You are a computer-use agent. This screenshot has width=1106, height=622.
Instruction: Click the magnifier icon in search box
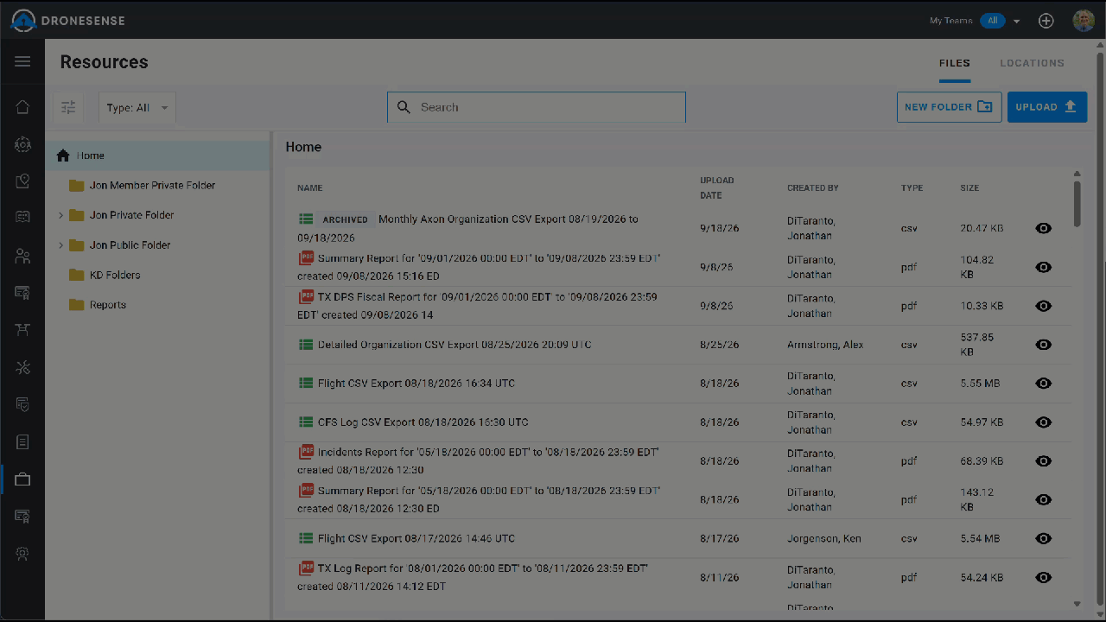click(404, 107)
